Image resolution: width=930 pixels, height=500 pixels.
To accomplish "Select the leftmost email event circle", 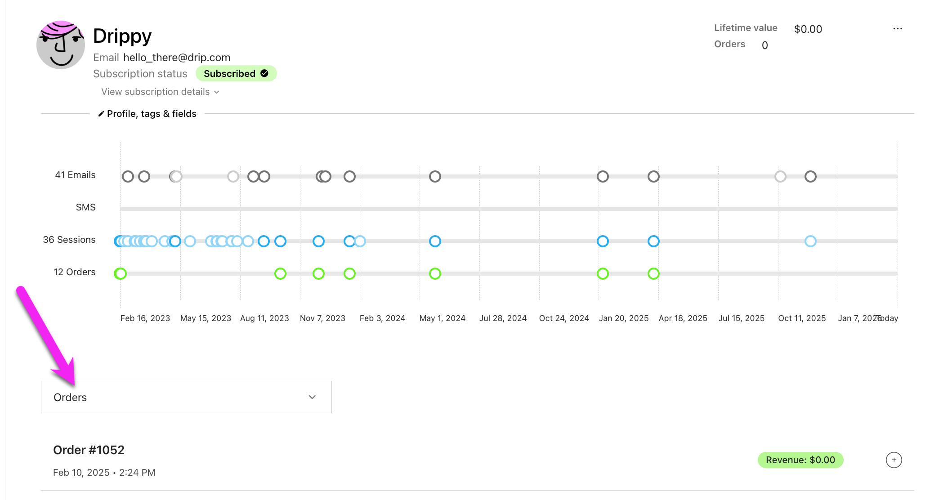I will 128,176.
